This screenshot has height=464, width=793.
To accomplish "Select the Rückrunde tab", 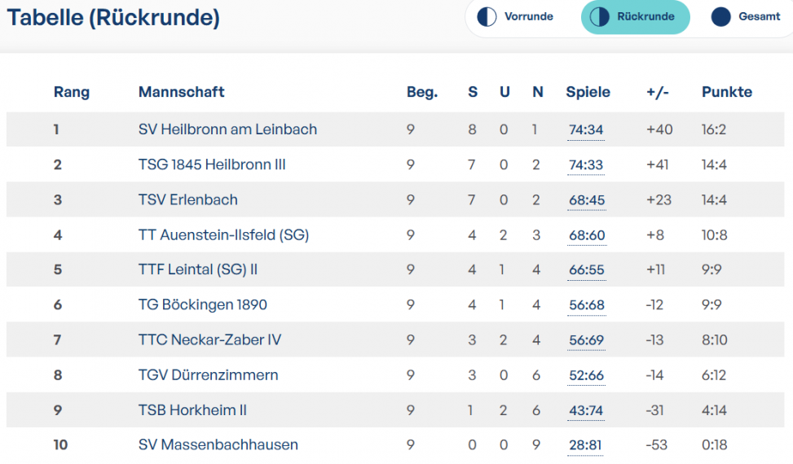I will coord(635,16).
